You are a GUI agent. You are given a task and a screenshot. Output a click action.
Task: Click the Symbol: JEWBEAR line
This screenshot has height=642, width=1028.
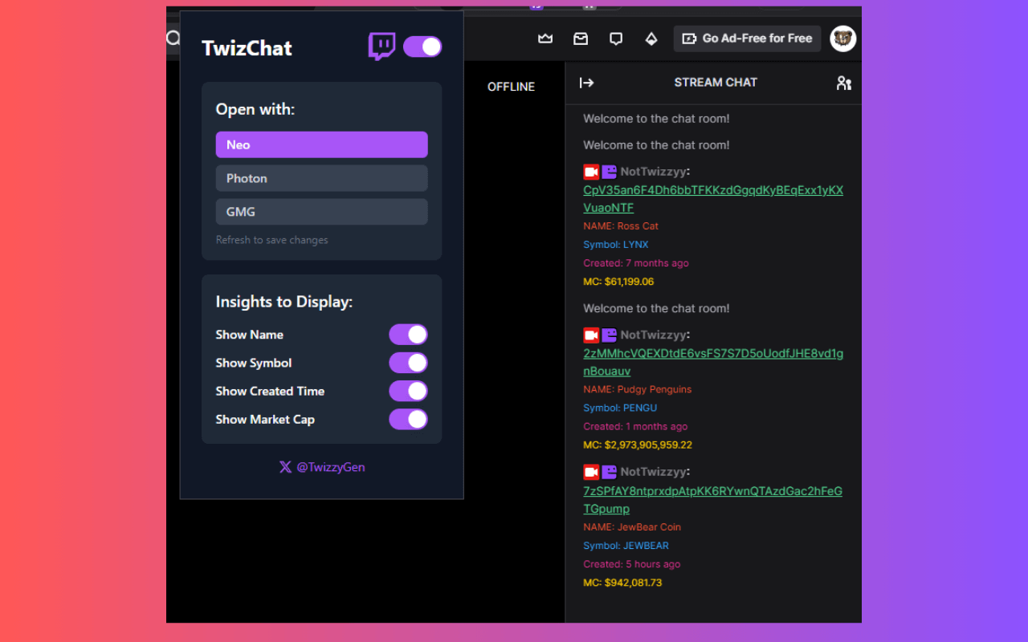click(626, 546)
